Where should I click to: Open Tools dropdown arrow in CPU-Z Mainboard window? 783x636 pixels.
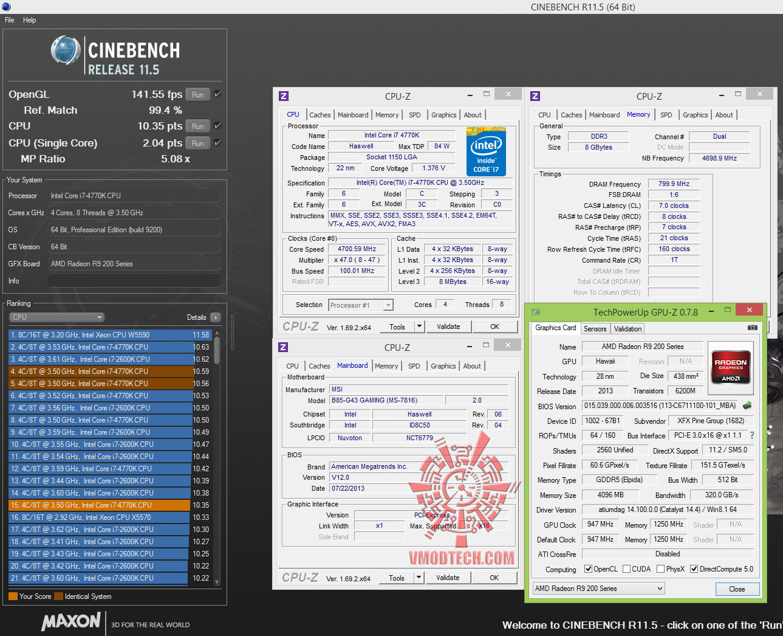[x=419, y=578]
